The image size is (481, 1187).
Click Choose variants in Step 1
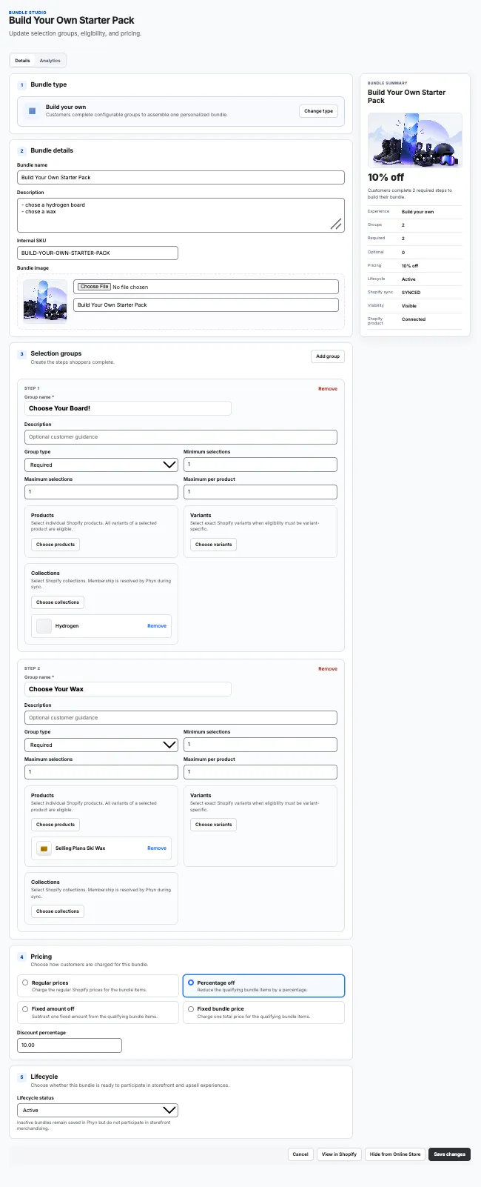214,545
